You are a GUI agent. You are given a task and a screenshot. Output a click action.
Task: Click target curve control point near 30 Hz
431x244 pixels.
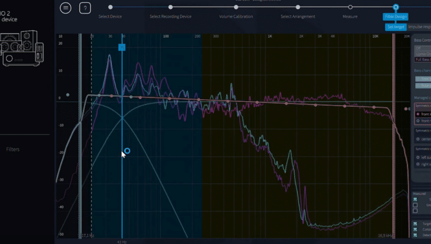point(111,96)
